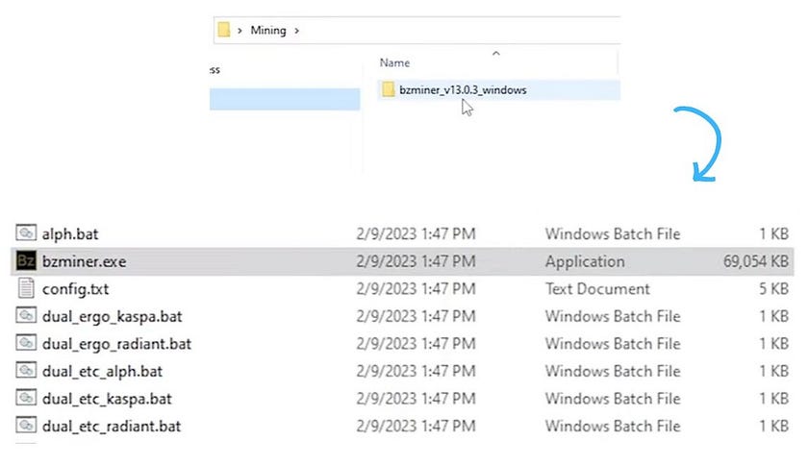This screenshot has height=465, width=808.
Task: Select the dual_etc_alph.bat file name
Action: pyautogui.click(x=102, y=371)
